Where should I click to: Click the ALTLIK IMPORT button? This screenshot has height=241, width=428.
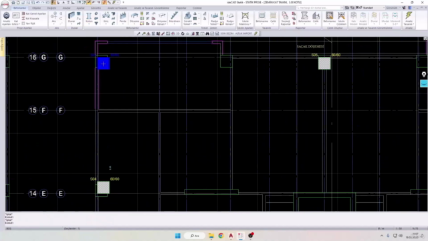(x=243, y=33)
